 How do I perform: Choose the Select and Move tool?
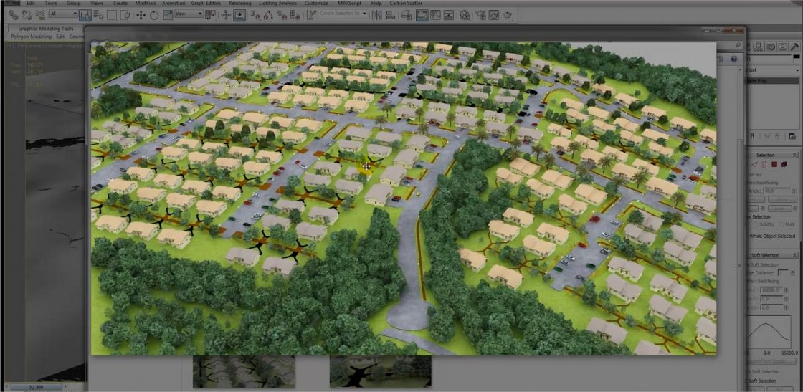[141, 14]
